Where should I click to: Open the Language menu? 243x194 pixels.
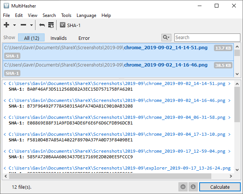coord(86,15)
